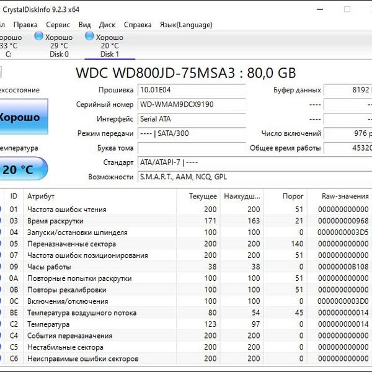Open the Справка menu
Viewport: 372px width, 372px height.
tap(138, 25)
